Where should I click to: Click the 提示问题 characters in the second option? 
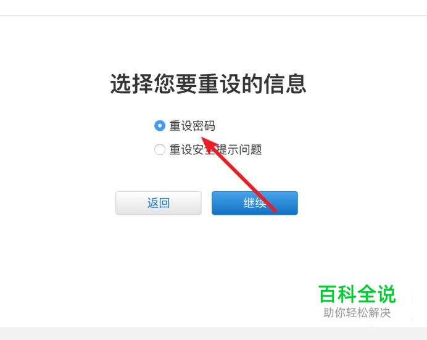[239, 149]
